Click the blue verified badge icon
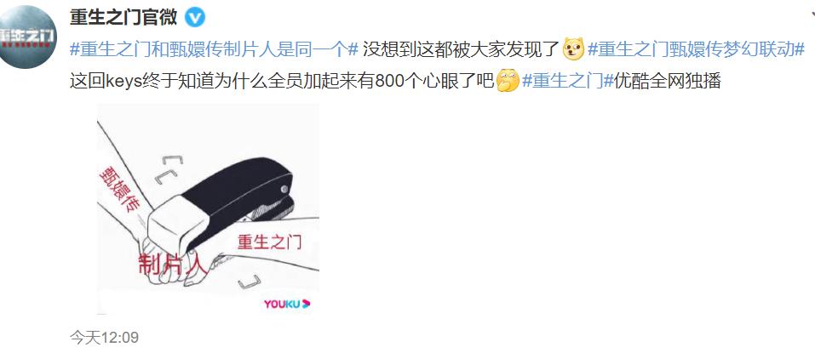 195,18
